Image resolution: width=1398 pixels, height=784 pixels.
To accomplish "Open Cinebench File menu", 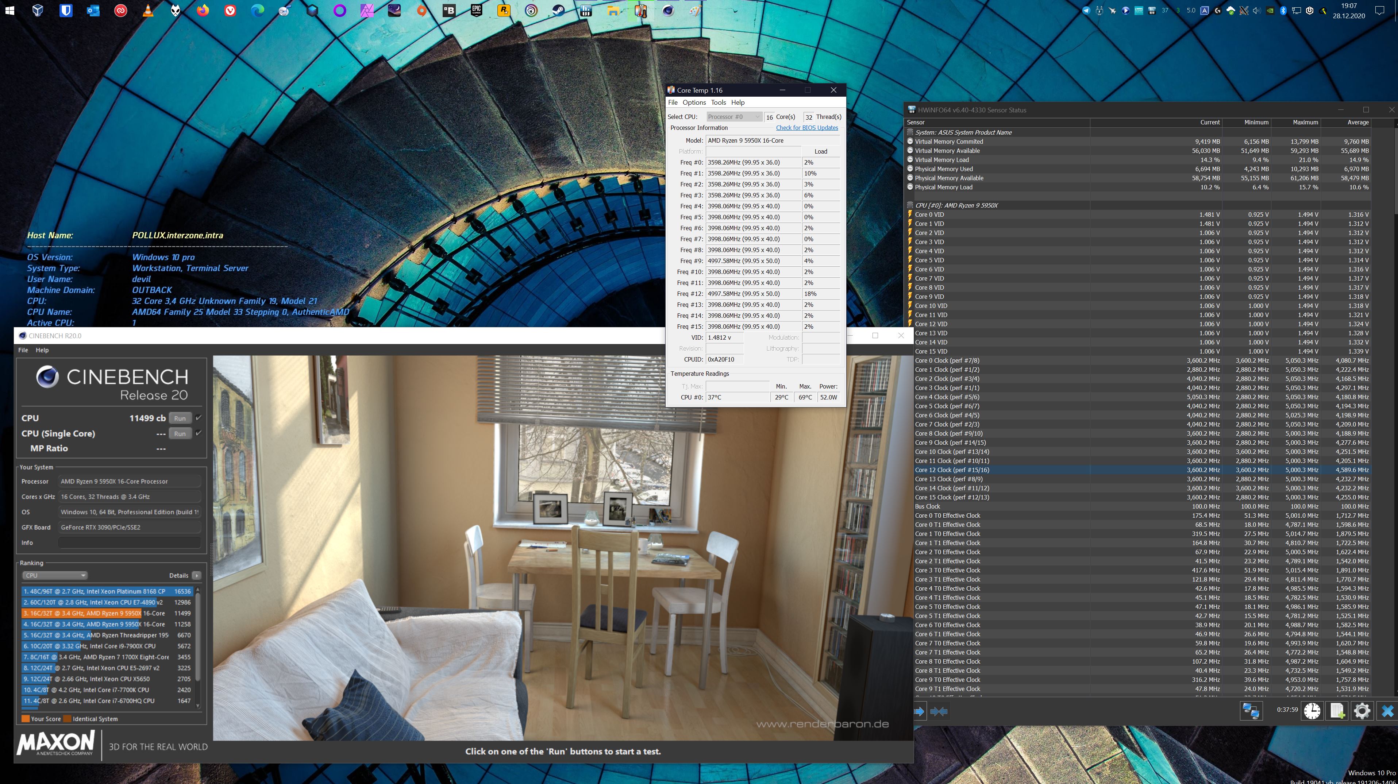I will [x=23, y=350].
